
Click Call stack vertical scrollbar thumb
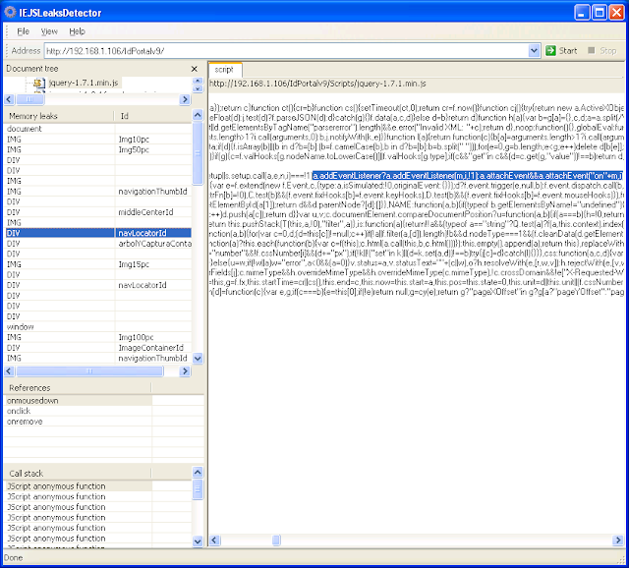tap(198, 489)
